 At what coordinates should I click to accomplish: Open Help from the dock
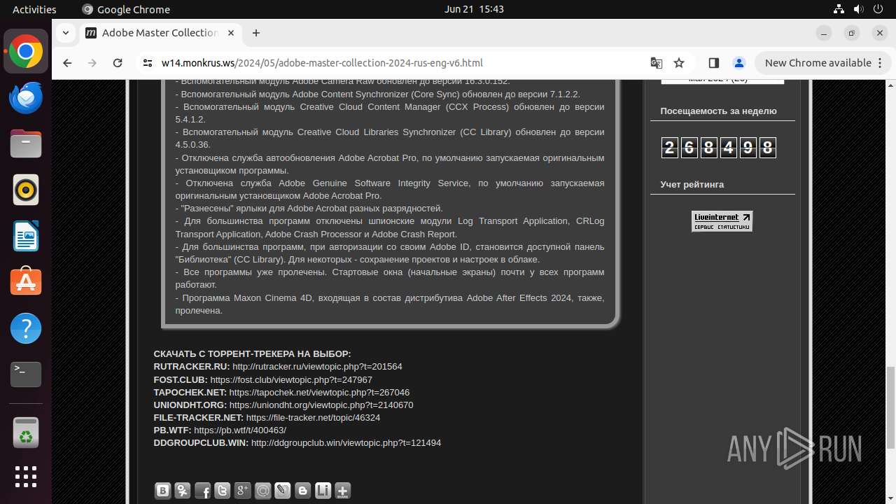(26, 328)
